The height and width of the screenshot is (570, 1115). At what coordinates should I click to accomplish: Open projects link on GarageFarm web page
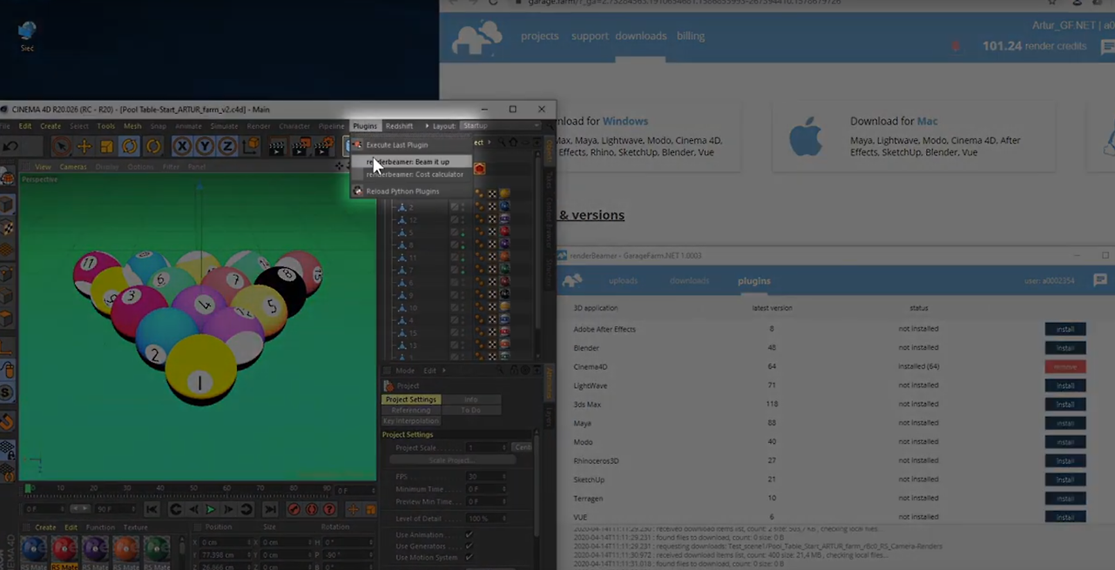tap(540, 36)
